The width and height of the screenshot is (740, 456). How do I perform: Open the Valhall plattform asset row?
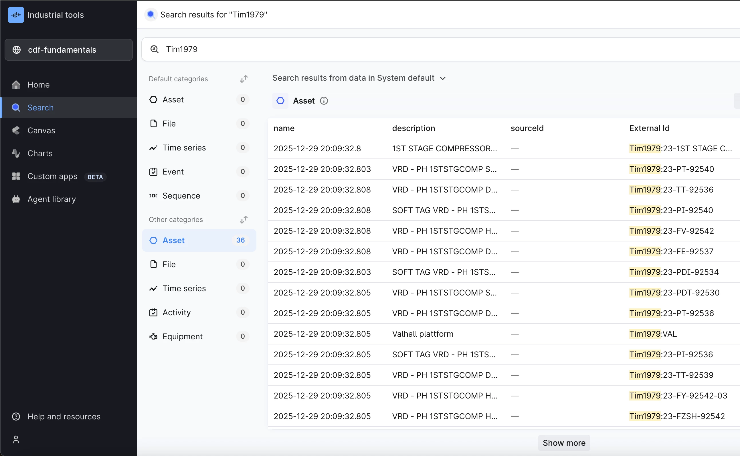pyautogui.click(x=422, y=334)
